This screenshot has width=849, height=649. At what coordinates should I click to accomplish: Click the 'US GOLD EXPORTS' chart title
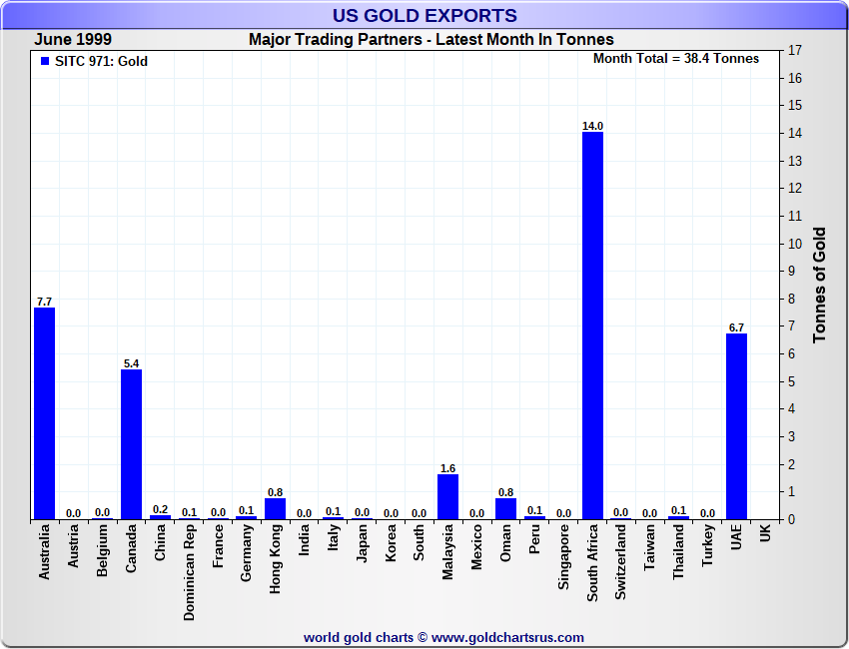424,16
